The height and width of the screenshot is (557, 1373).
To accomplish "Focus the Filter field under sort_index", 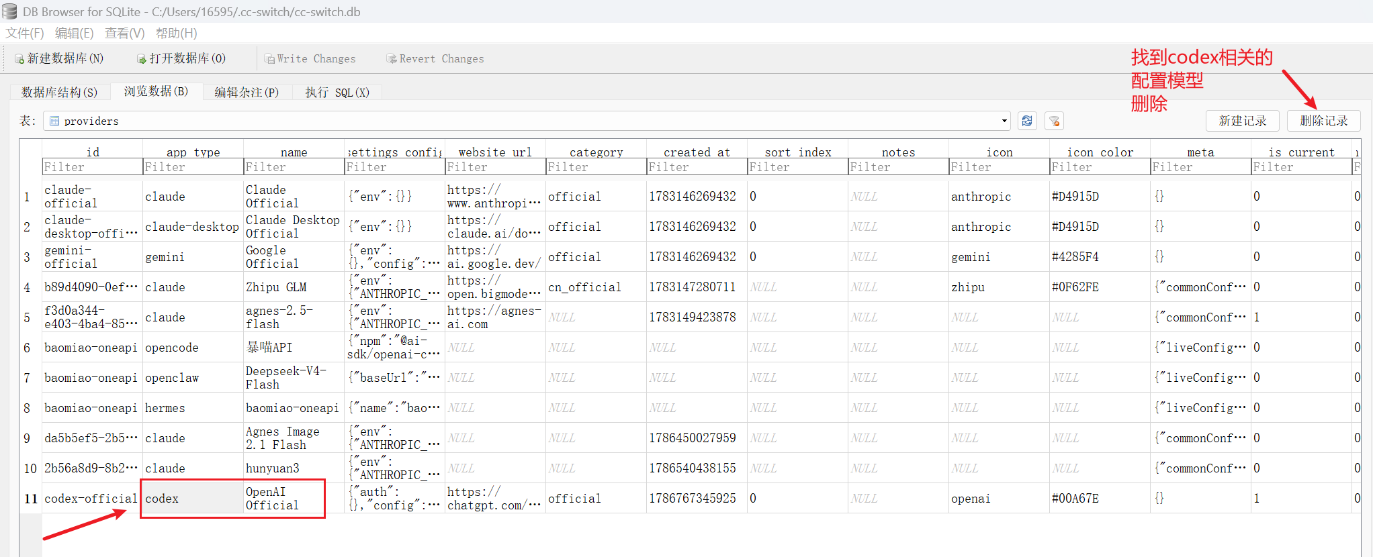I will tap(797, 167).
